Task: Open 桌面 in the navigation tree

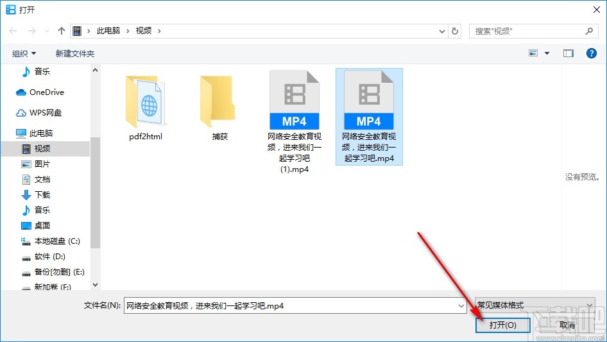Action: [36, 225]
